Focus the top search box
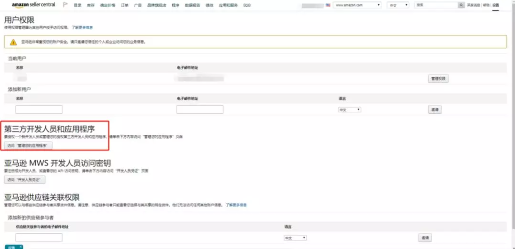The image size is (515, 249). (436, 5)
